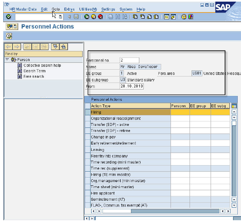Select the Hiring row selector

88,112
